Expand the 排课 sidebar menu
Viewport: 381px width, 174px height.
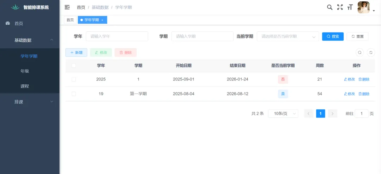pyautogui.click(x=30, y=102)
